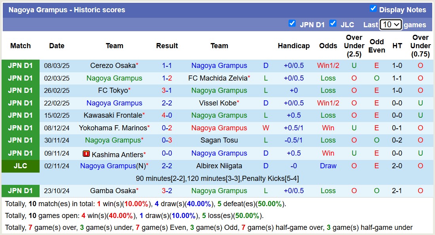
Task: Open the Sagan Tosu team link
Action: (x=219, y=140)
